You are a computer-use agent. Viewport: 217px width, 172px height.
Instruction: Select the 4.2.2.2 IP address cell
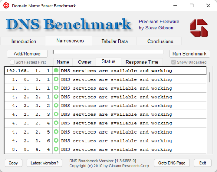coord(28,106)
